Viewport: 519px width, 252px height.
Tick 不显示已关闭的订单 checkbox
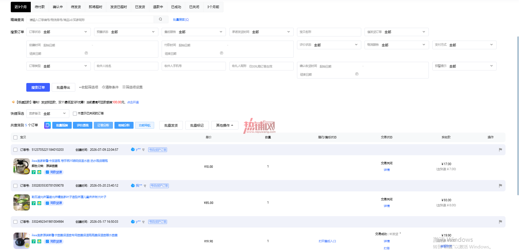point(75,113)
